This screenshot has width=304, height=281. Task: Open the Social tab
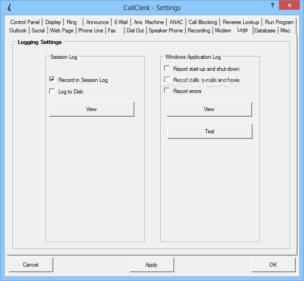38,31
